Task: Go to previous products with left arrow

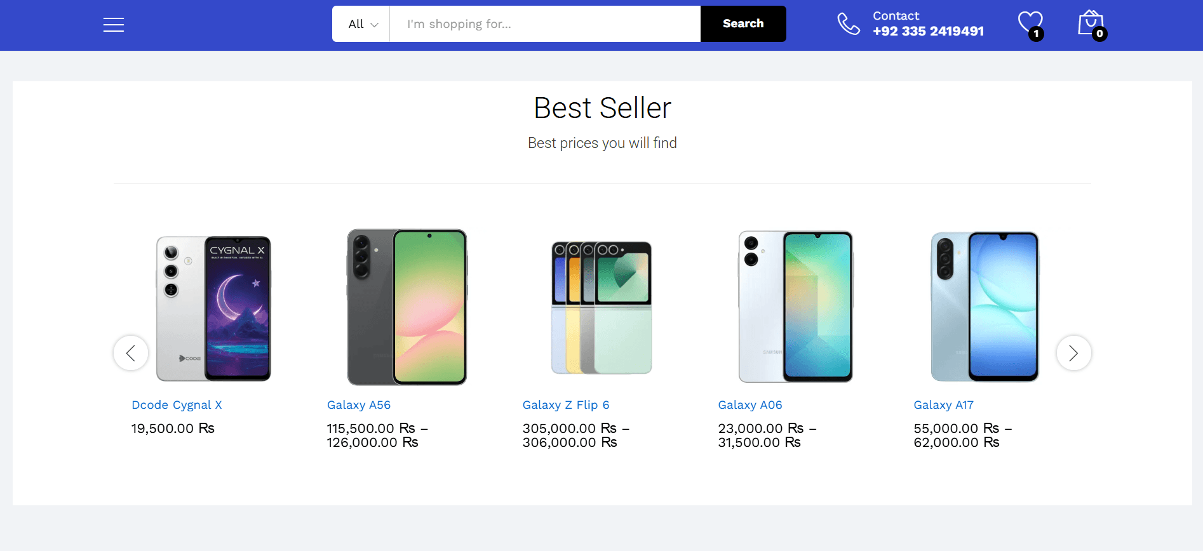Action: [131, 353]
